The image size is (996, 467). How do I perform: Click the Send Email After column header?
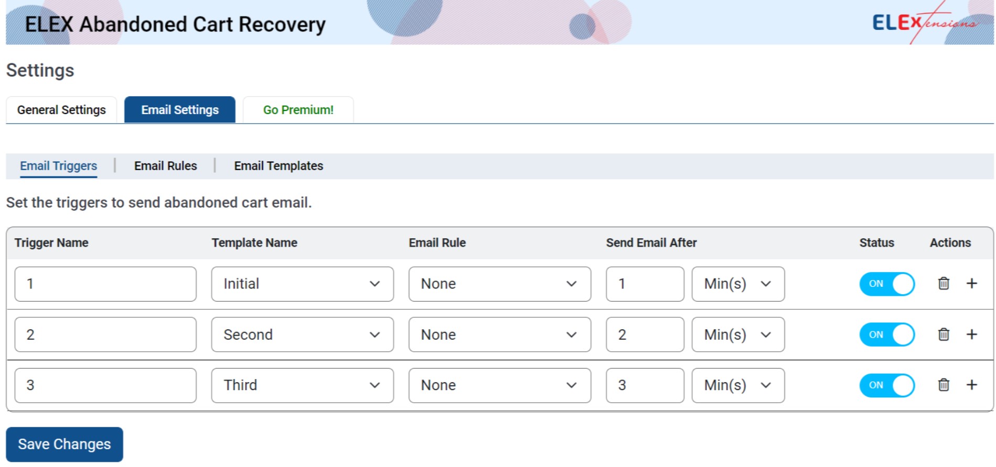click(x=651, y=243)
